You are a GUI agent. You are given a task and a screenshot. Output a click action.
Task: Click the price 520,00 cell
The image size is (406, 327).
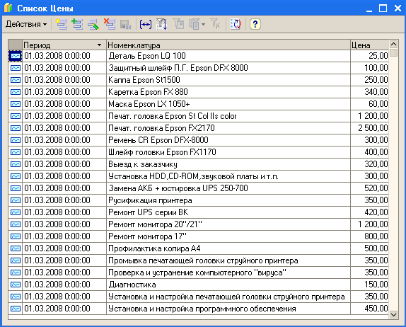(369, 188)
